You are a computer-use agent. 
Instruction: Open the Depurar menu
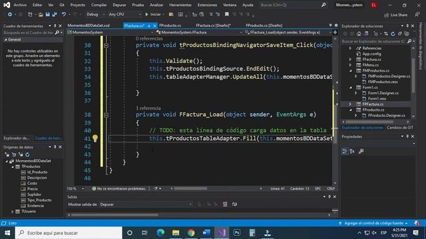pyautogui.click(x=119, y=5)
